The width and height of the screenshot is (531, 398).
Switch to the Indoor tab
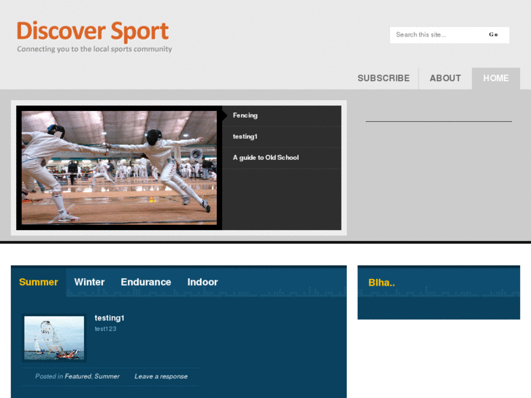pos(202,282)
